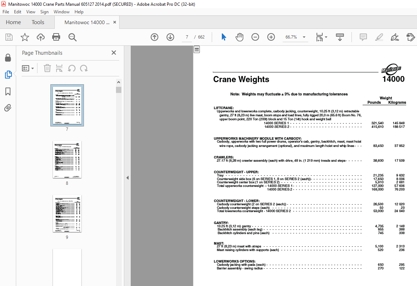This screenshot has height=286, width=417.
Task: Open the View menu
Action: click(31, 12)
